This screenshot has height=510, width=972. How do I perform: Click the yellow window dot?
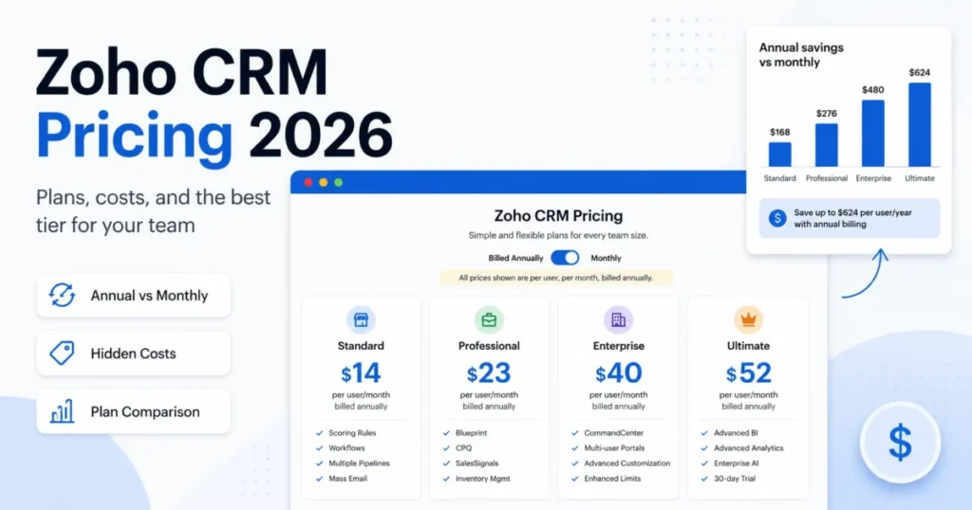pos(323,183)
